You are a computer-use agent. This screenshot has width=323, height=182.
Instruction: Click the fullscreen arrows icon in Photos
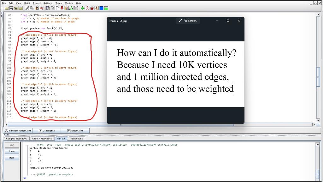coord(180,21)
